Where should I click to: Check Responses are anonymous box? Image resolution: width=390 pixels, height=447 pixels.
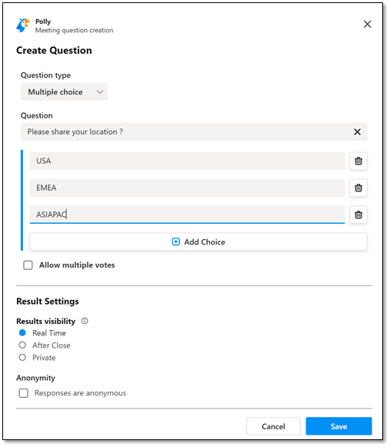(23, 393)
